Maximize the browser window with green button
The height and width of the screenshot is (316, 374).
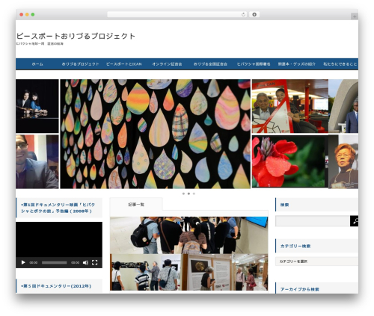pyautogui.click(x=33, y=14)
